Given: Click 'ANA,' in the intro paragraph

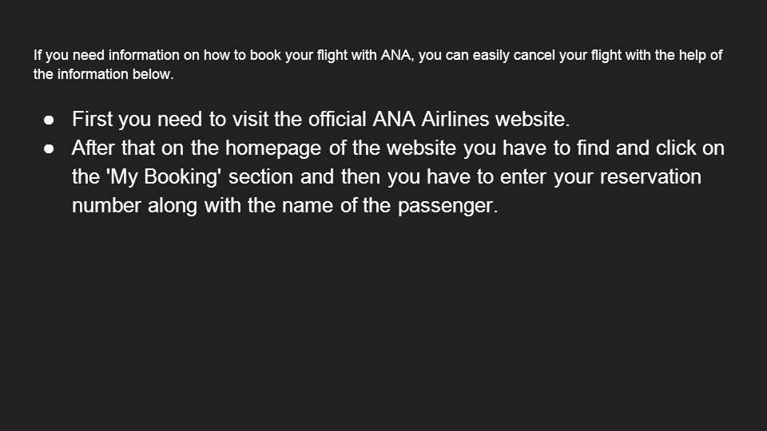Looking at the screenshot, I should click(x=397, y=55).
